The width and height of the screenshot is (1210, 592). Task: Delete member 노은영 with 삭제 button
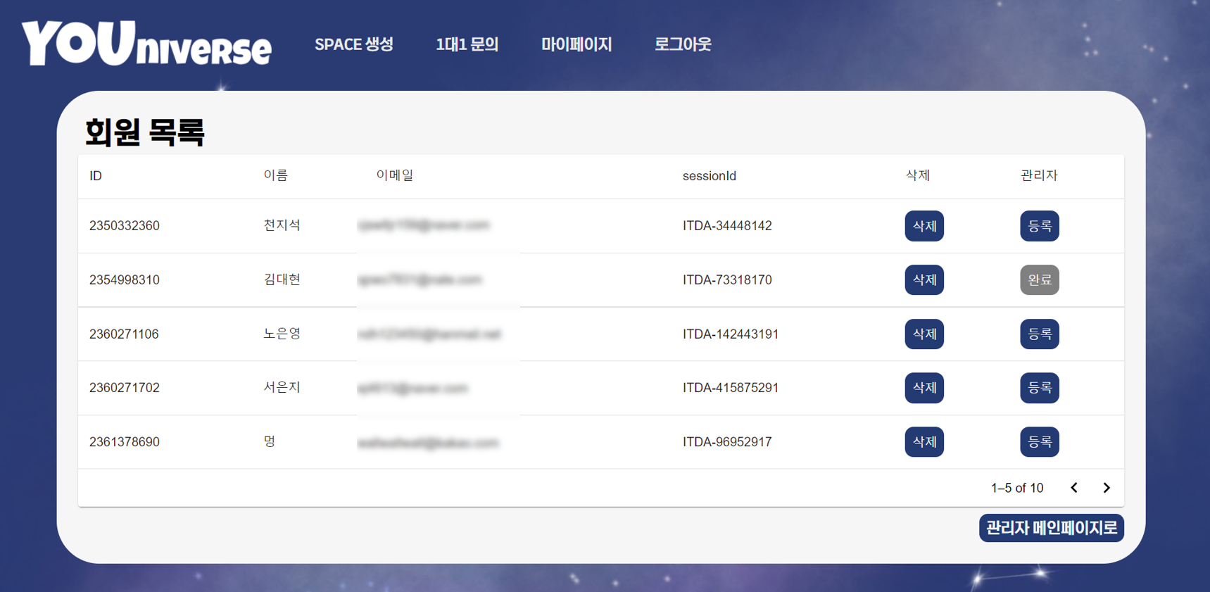coord(924,334)
